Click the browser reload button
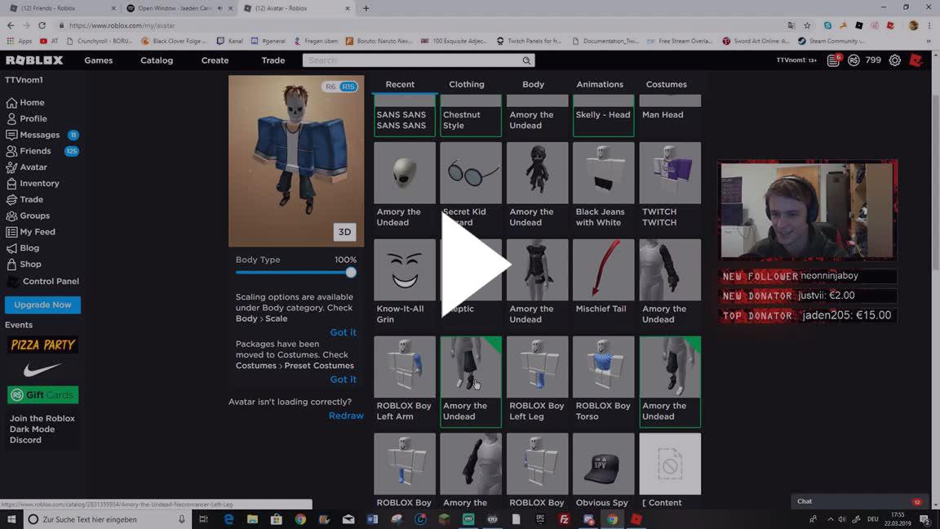The width and height of the screenshot is (940, 529). click(x=42, y=26)
